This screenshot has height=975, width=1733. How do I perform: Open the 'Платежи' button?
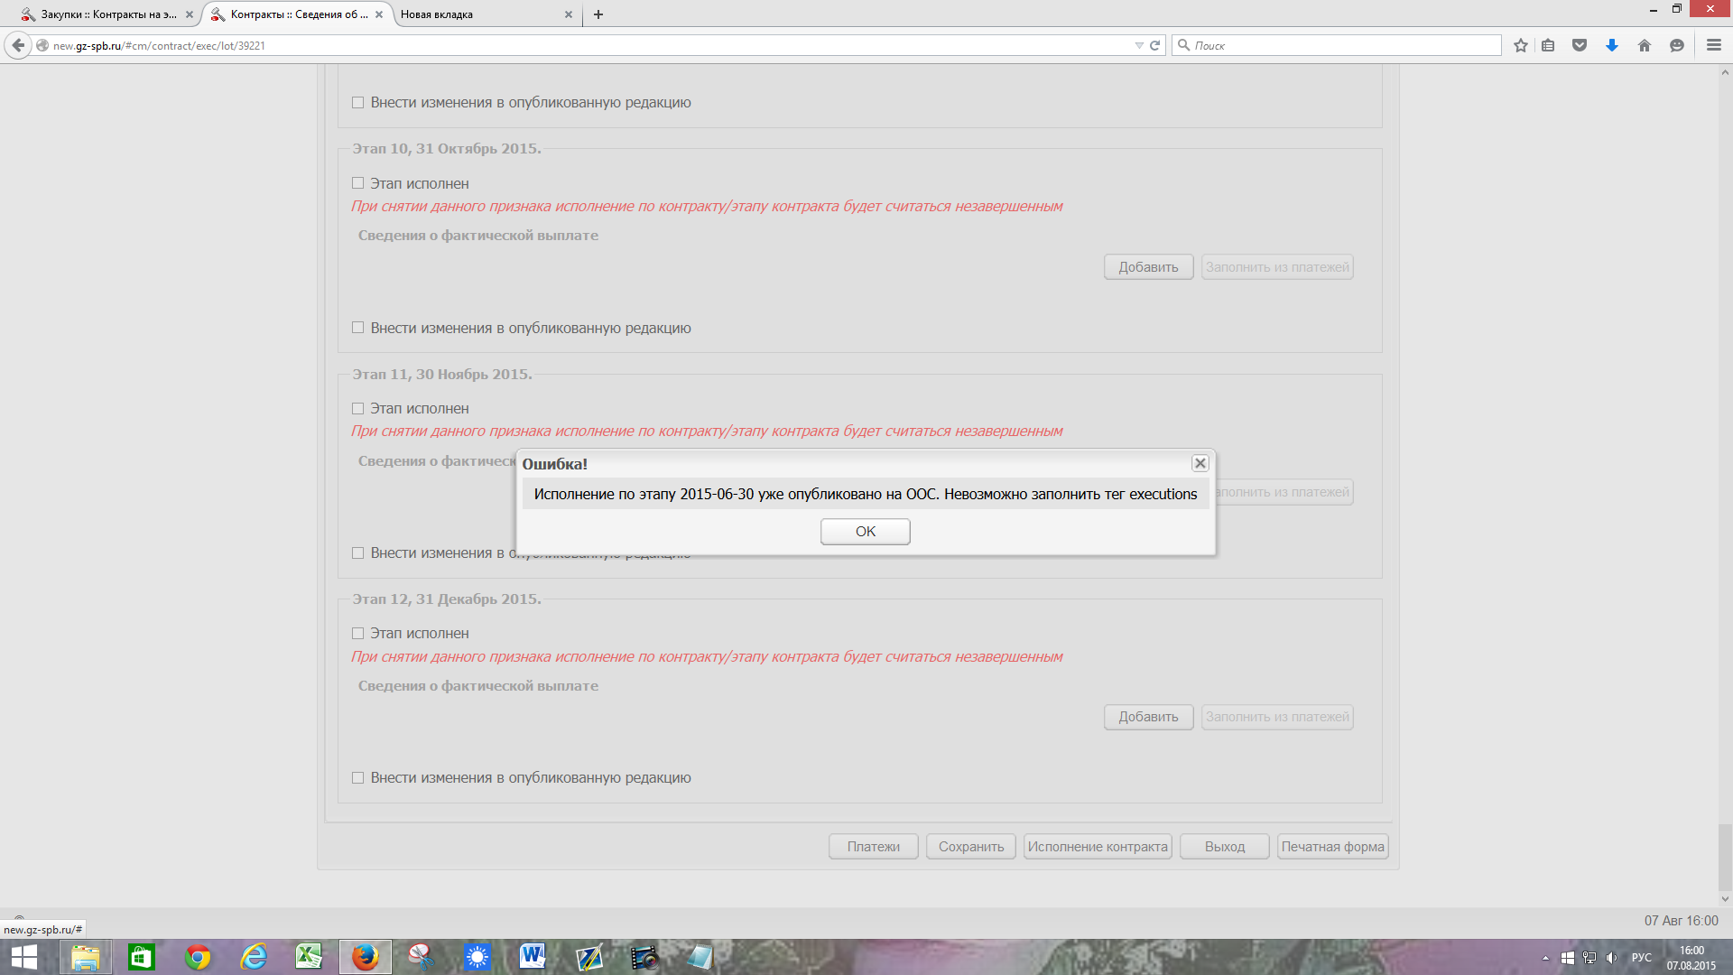tap(873, 847)
